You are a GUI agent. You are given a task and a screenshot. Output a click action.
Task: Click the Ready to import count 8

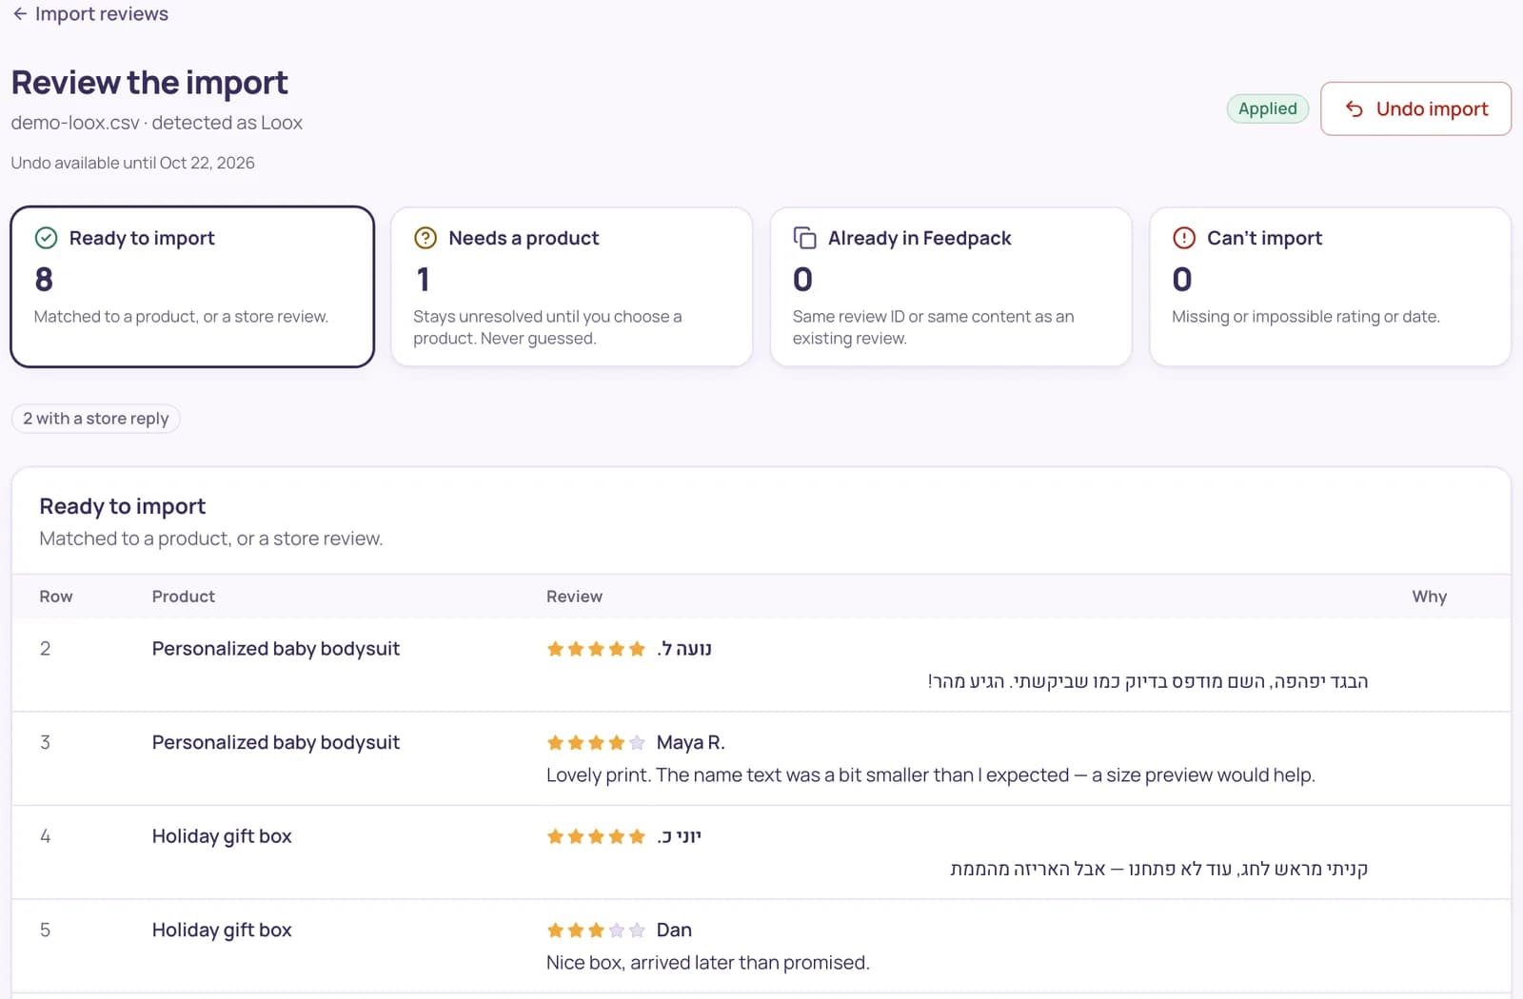44,280
